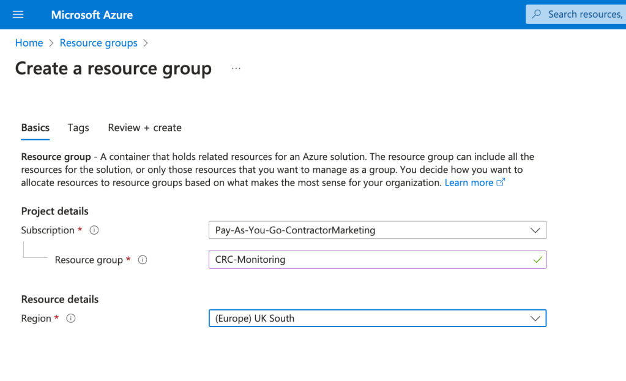The width and height of the screenshot is (626, 381).
Task: Open the Region dropdown
Action: point(378,319)
